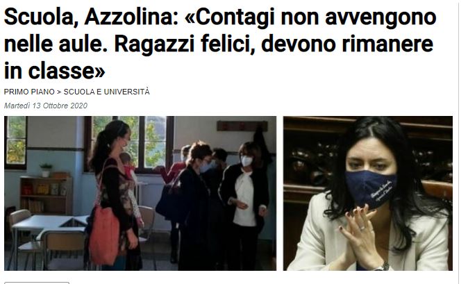
Task: Open the photo of minister in navy mask
Action: (x=368, y=193)
